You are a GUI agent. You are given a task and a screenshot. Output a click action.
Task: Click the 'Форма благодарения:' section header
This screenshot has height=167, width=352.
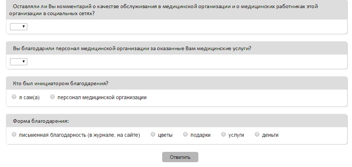coord(41,121)
